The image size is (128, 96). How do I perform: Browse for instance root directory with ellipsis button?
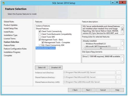(x=119, y=73)
